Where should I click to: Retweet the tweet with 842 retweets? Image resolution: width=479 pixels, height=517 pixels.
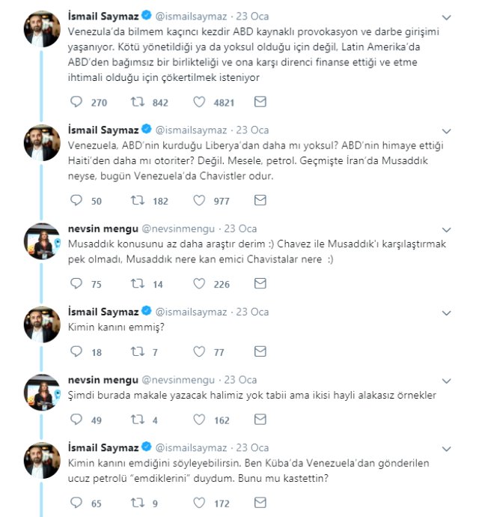pyautogui.click(x=138, y=101)
